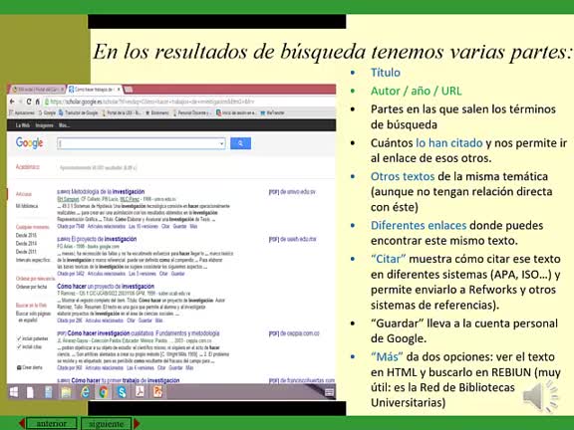574x430 pixels.
Task: Filter results 'Desde 2014'
Action: [x=26, y=244]
